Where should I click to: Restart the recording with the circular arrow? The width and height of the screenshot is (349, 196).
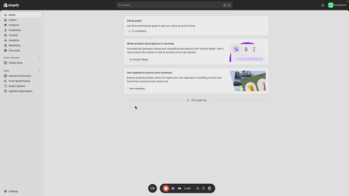click(x=204, y=188)
